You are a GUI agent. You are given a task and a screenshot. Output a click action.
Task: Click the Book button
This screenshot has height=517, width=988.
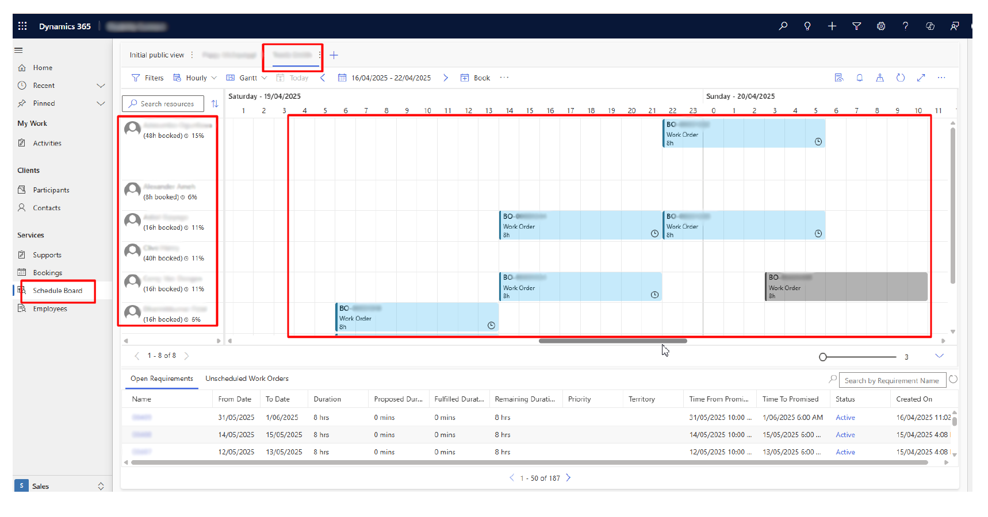pos(476,78)
